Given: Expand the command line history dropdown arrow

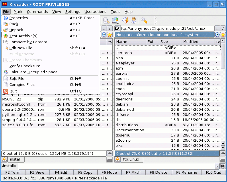Looking at the screenshot, I should point(217,166).
